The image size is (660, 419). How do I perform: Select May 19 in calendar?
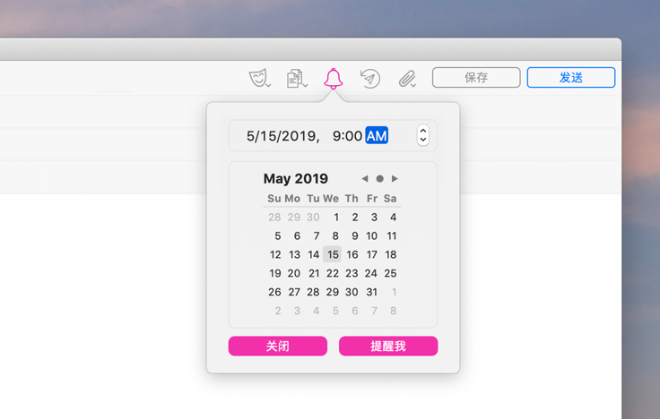(x=275, y=273)
